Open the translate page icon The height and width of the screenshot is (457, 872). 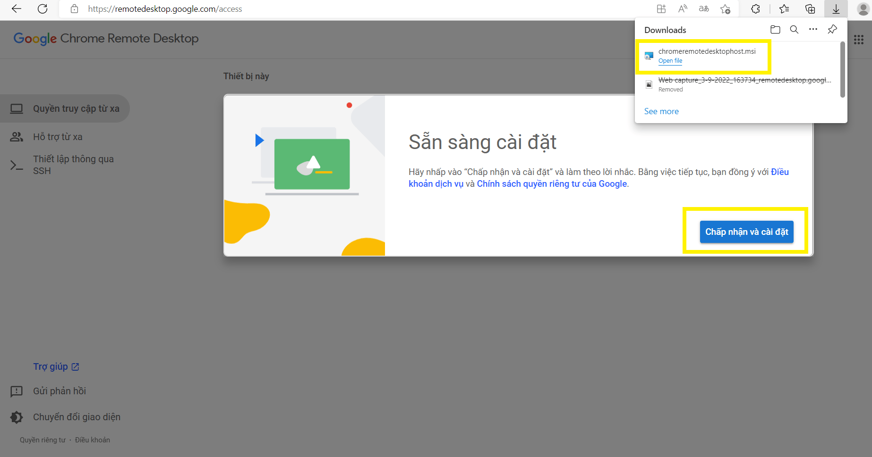click(x=704, y=9)
